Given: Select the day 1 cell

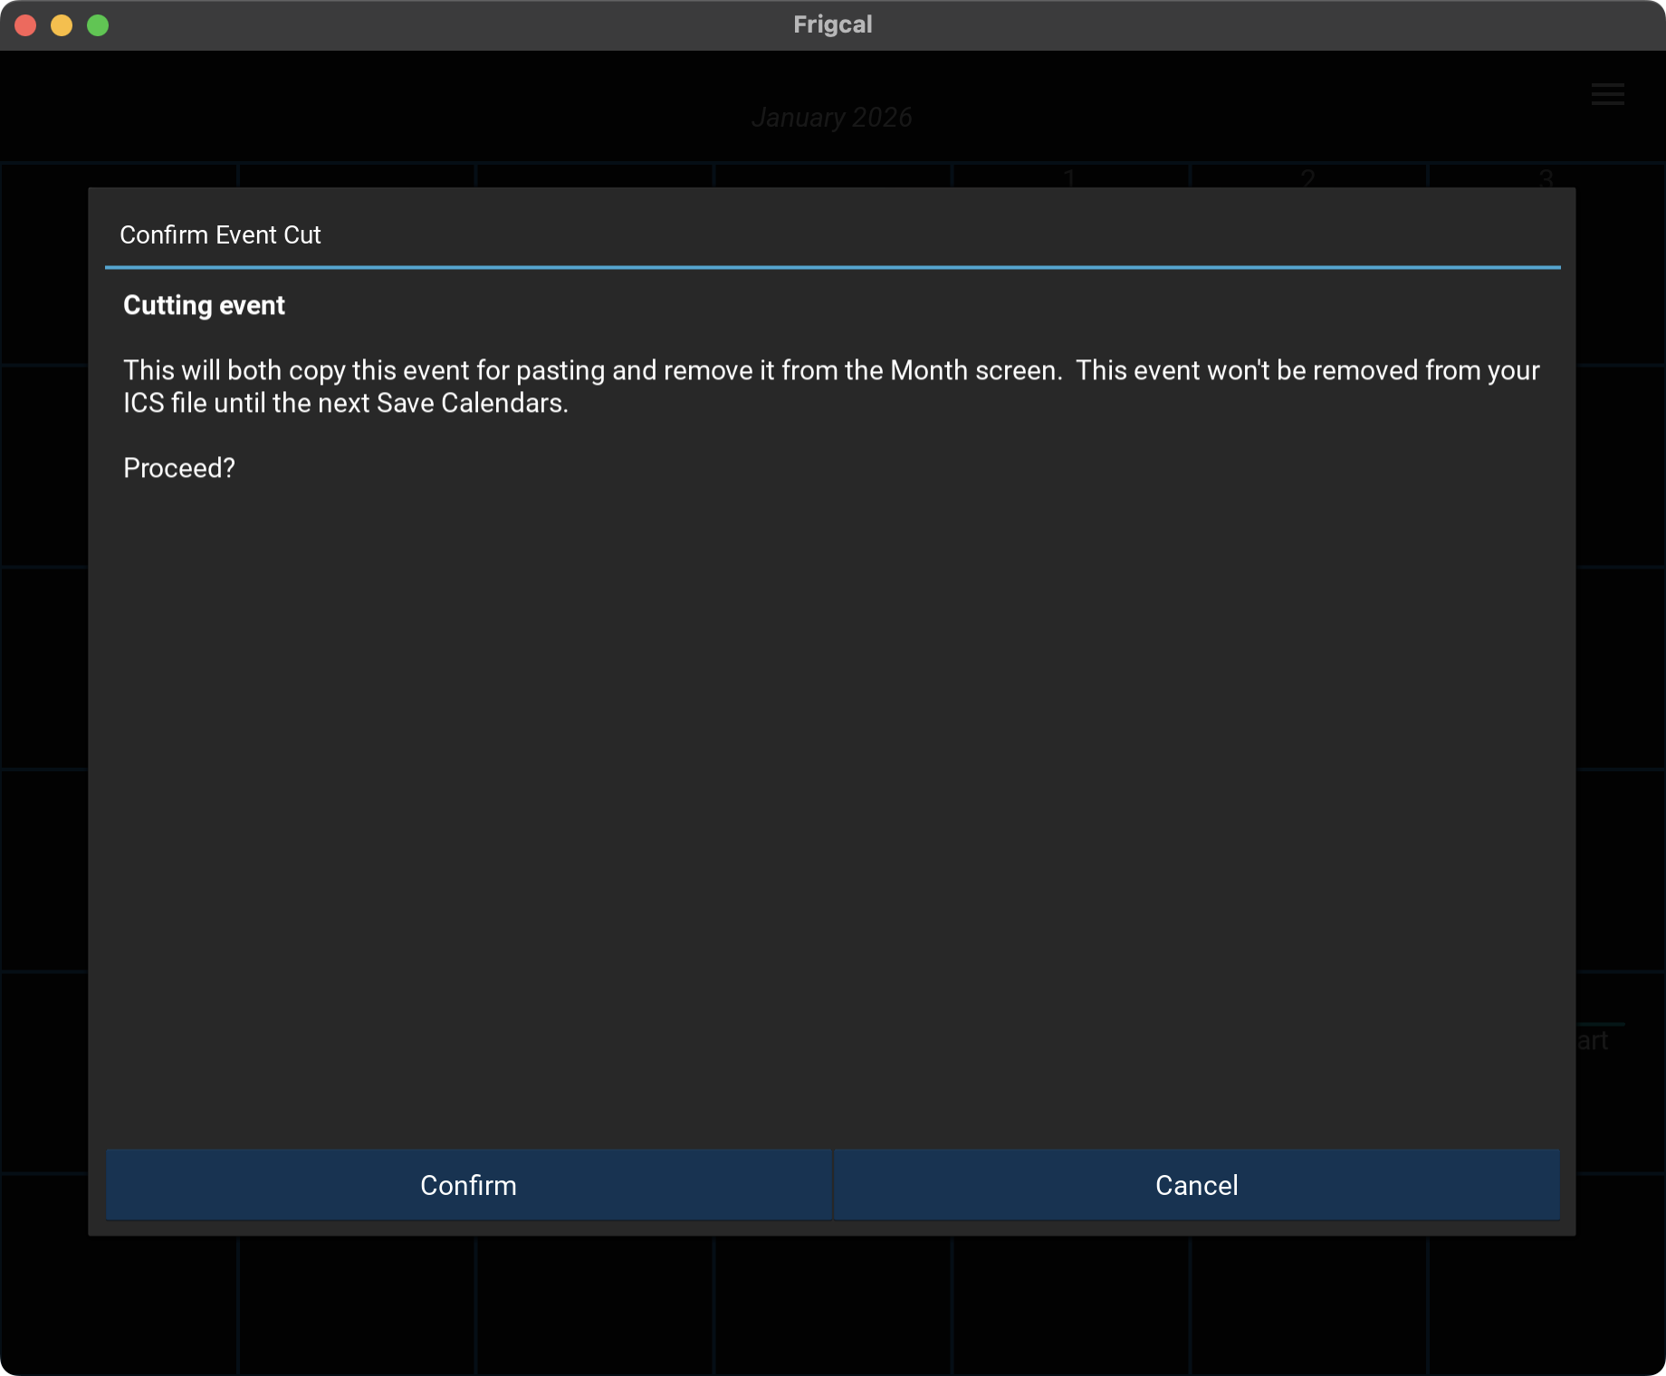Looking at the screenshot, I should 1069,177.
